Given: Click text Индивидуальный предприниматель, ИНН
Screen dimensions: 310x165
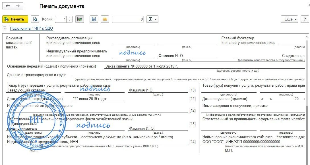Looking at the screenshot, I should [42, 142].
